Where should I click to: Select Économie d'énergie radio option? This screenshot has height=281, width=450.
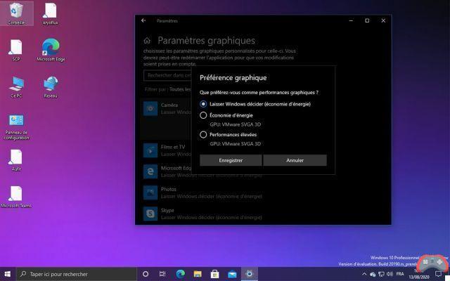[203, 115]
